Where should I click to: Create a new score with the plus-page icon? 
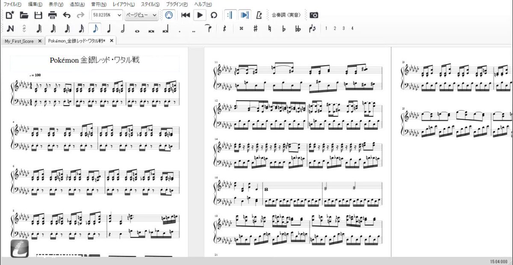coord(10,15)
